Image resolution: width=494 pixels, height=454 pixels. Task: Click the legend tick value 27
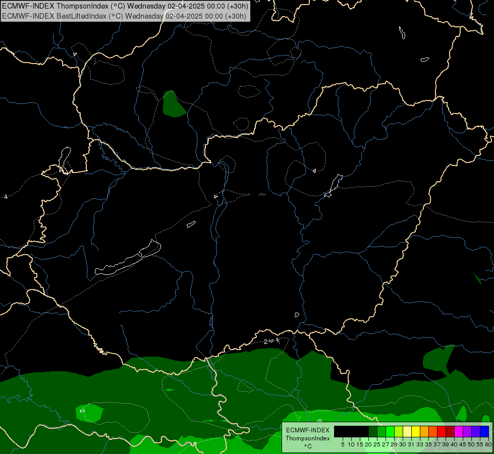(386, 444)
